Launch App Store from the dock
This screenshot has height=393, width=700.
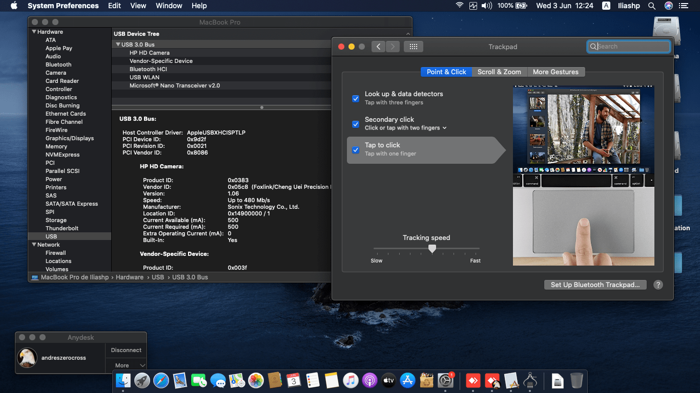pos(407,380)
